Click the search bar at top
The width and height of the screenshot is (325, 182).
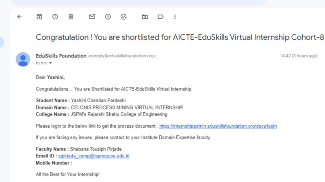[x=139, y=2]
